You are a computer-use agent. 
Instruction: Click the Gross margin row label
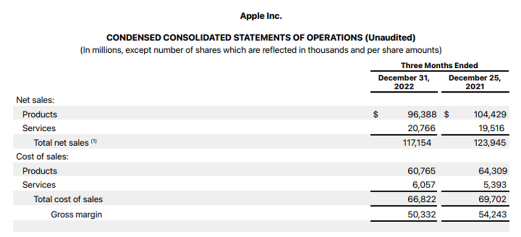76,215
